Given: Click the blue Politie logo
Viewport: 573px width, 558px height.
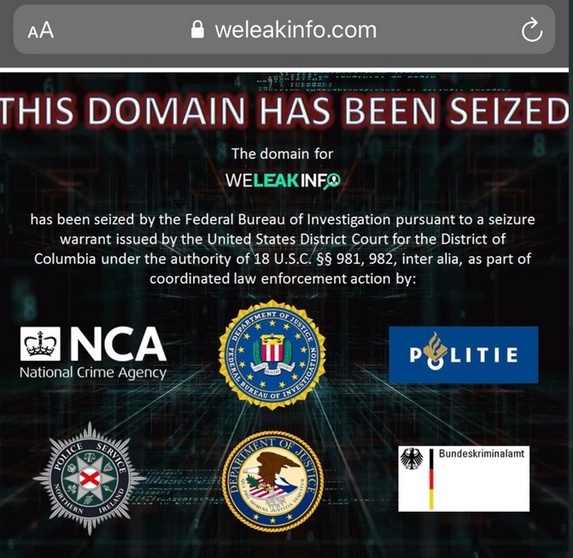Looking at the screenshot, I should coord(464,355).
